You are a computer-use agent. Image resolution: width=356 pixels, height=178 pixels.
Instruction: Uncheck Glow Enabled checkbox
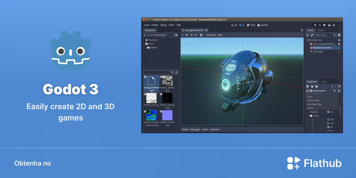[328, 112]
